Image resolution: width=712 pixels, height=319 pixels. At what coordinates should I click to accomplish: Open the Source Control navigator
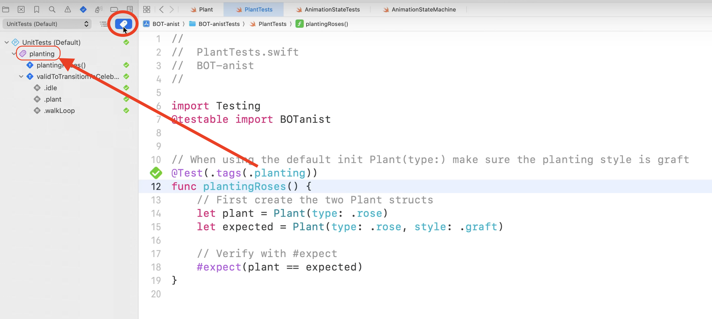21,9
